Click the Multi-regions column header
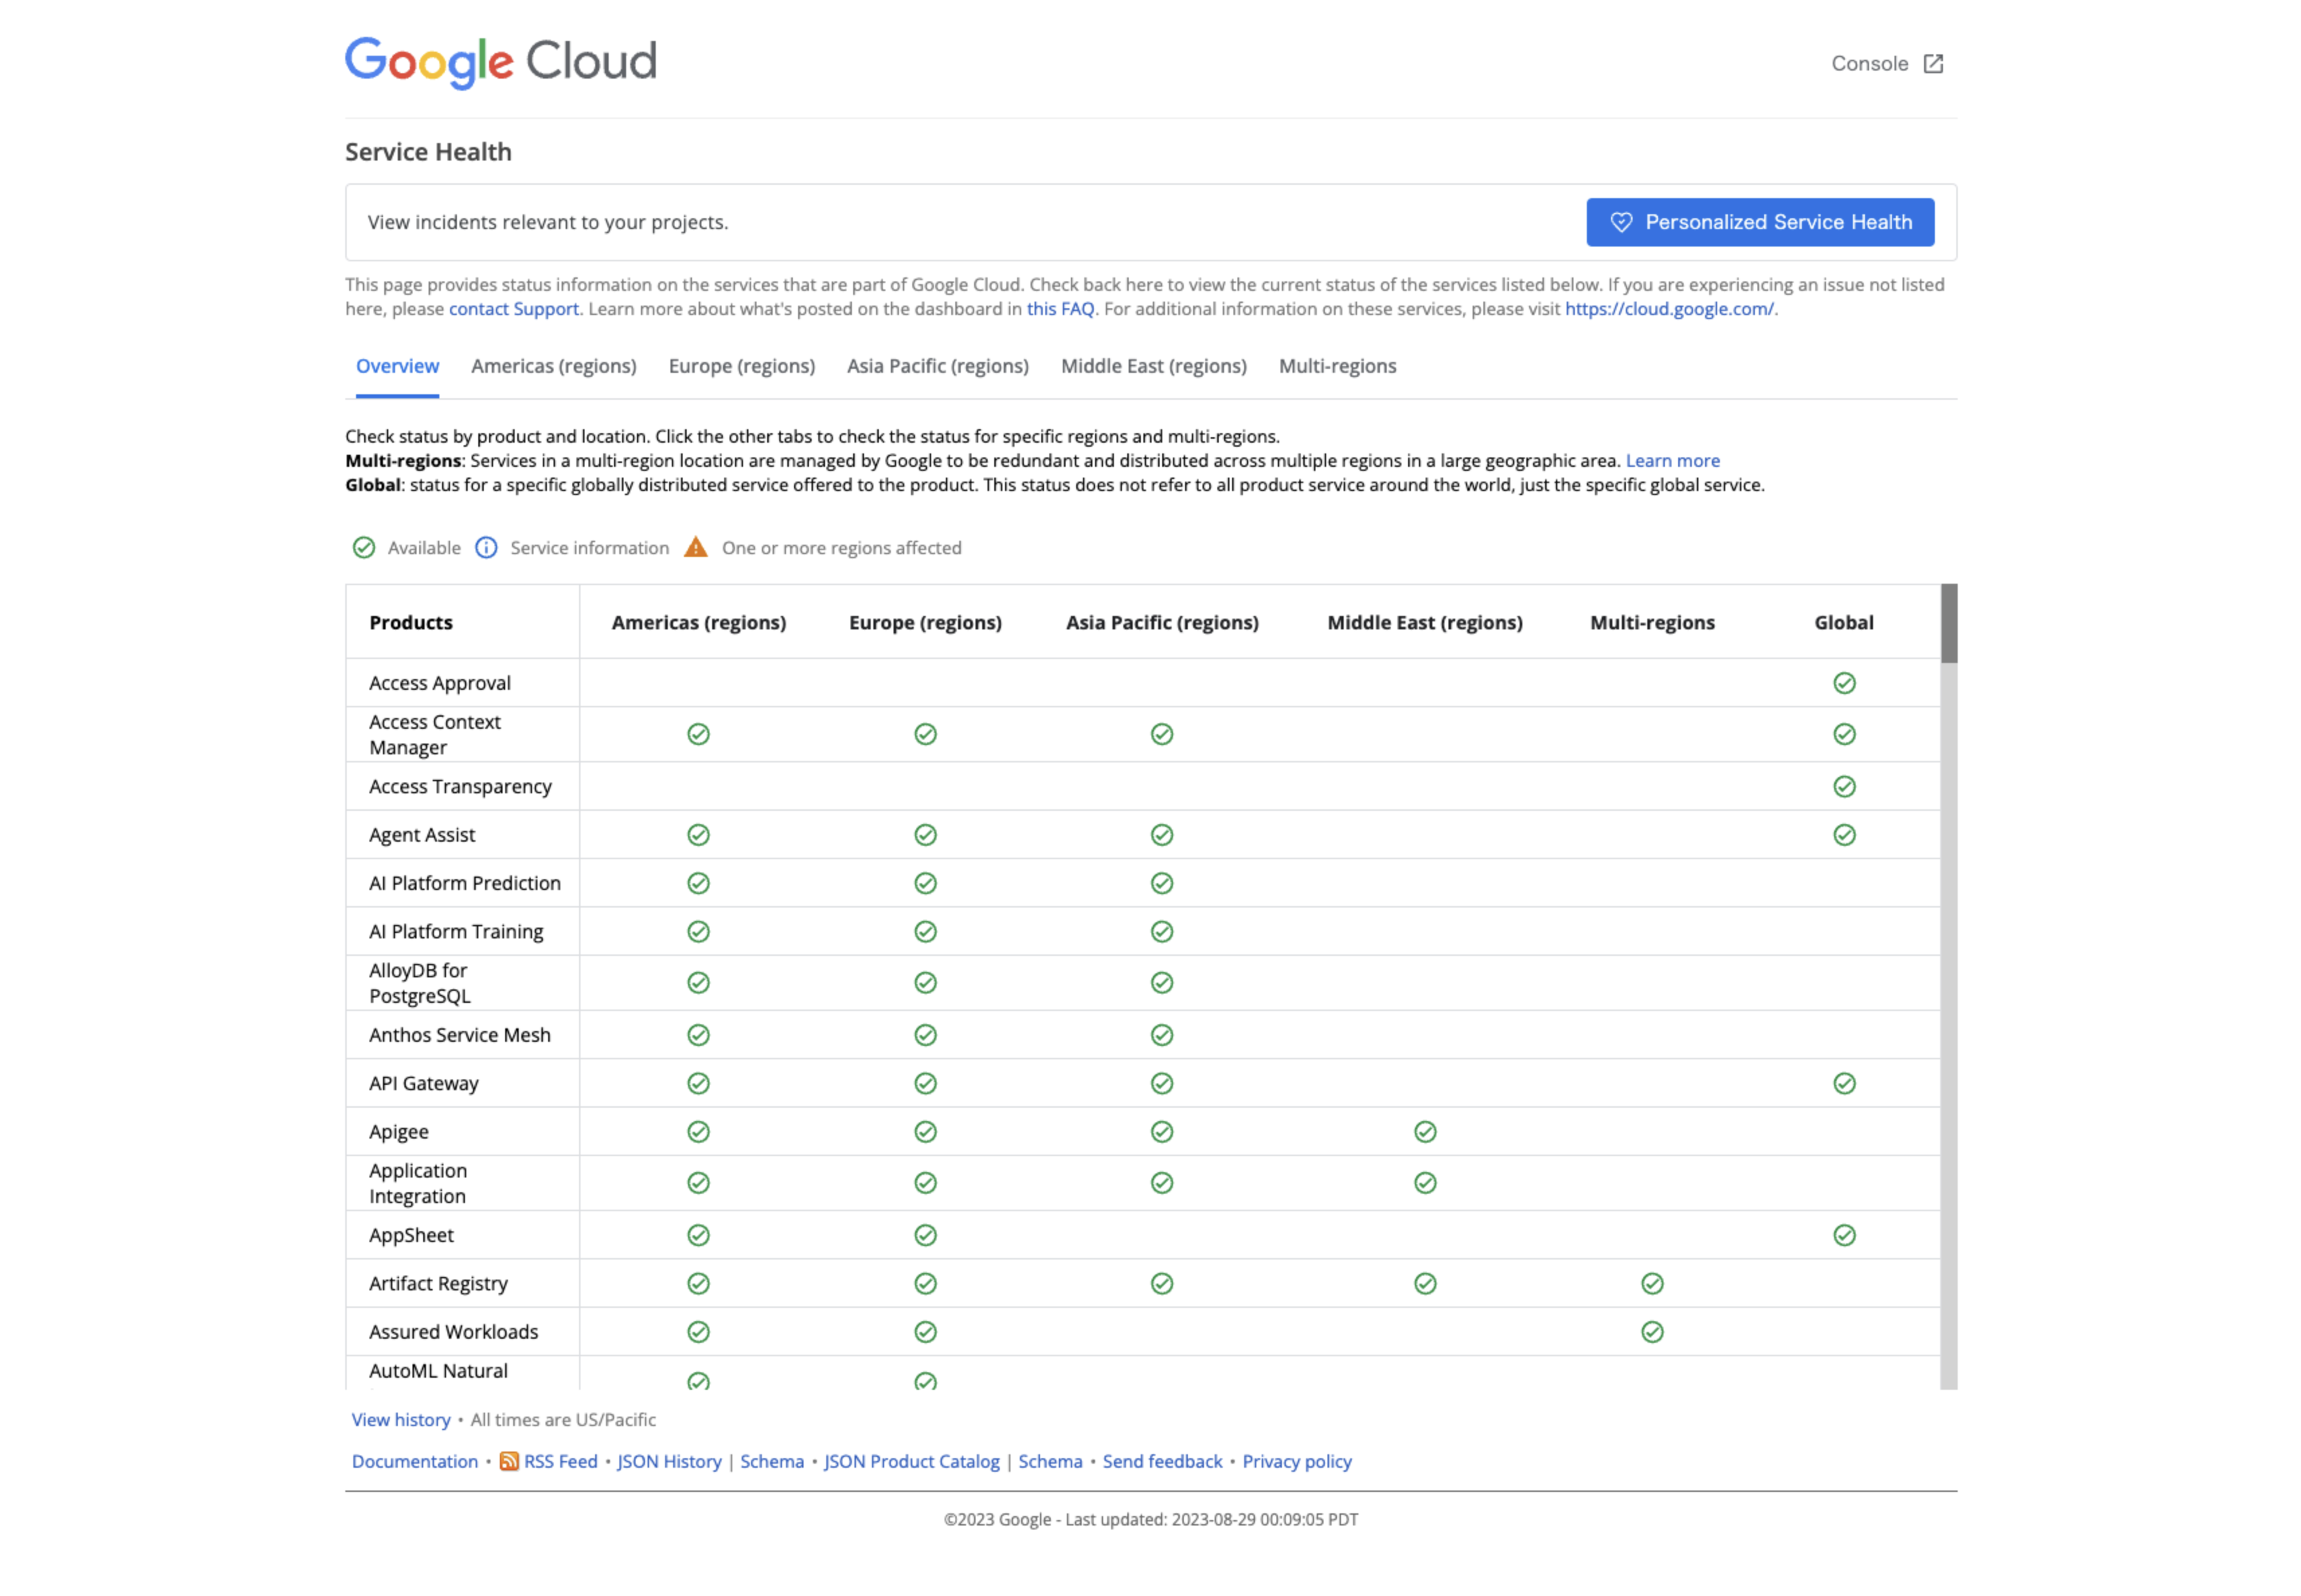The height and width of the screenshot is (1596, 2301). click(x=1652, y=622)
